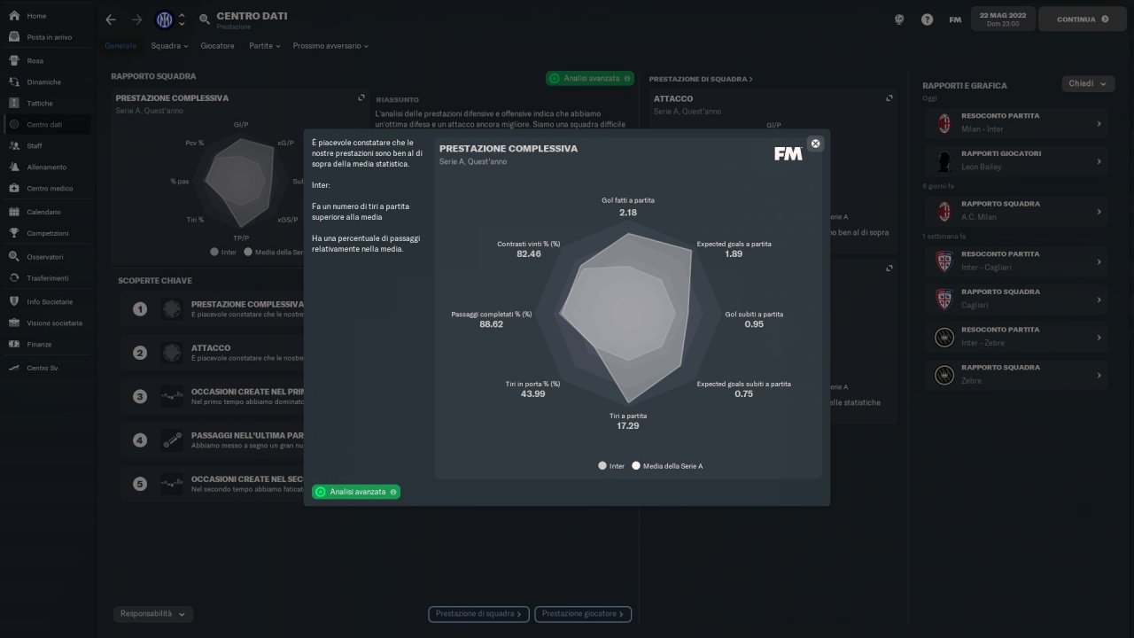Expand Resoconto partita Milan - Inter chevron
1134x638 pixels.
pos(1099,124)
